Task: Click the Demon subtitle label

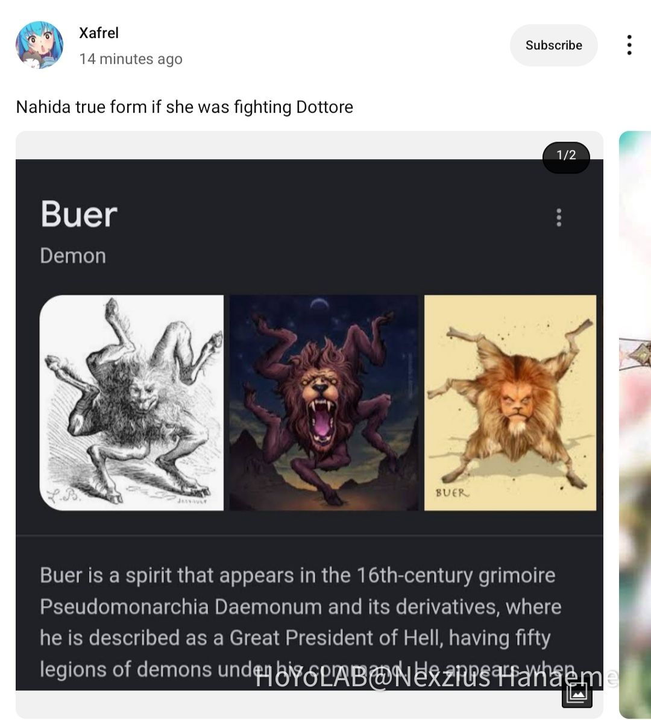Action: point(73,256)
